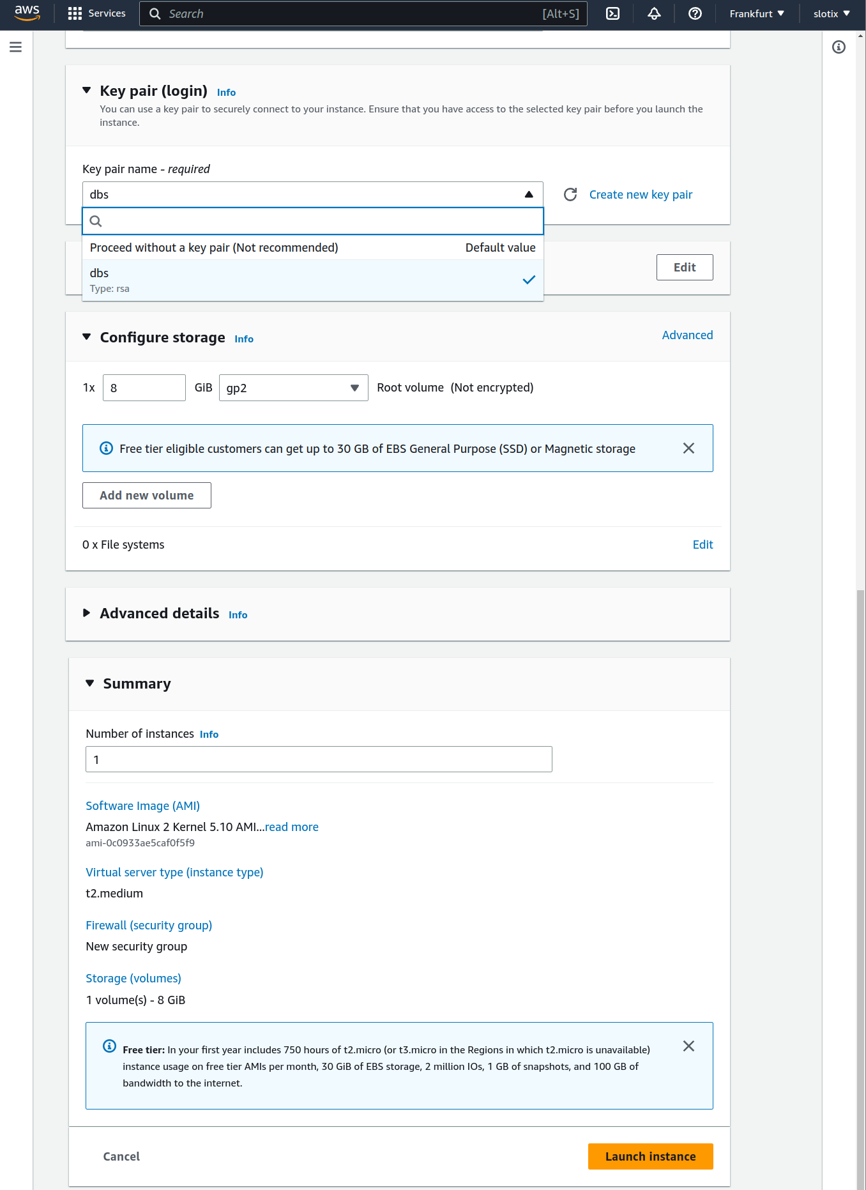Collapse the Summary section
The width and height of the screenshot is (866, 1190).
[90, 683]
